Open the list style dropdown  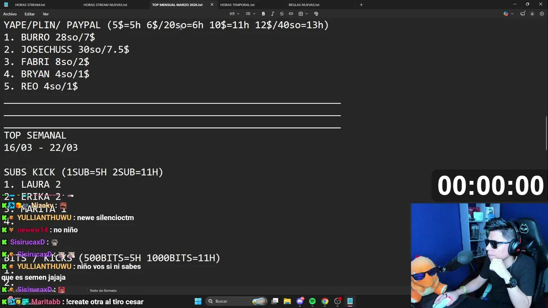(x=250, y=14)
